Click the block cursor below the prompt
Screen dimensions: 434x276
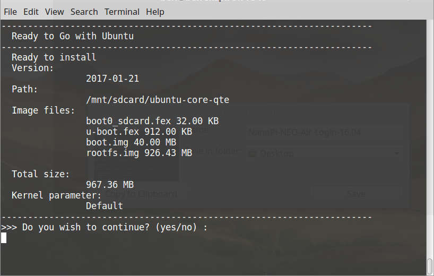coord(4,238)
